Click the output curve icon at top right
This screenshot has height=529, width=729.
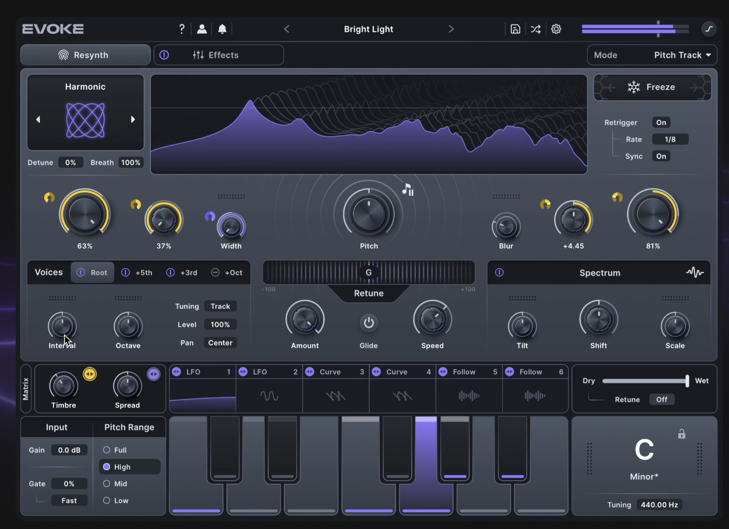click(709, 29)
